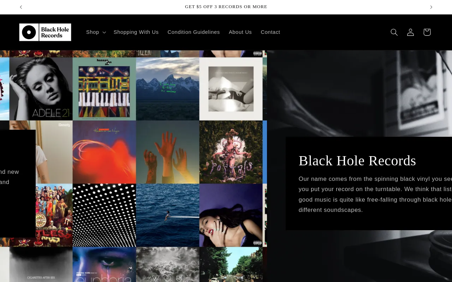Open the ocean jet ski album cover
Image resolution: width=452 pixels, height=282 pixels.
pyautogui.click(x=167, y=215)
